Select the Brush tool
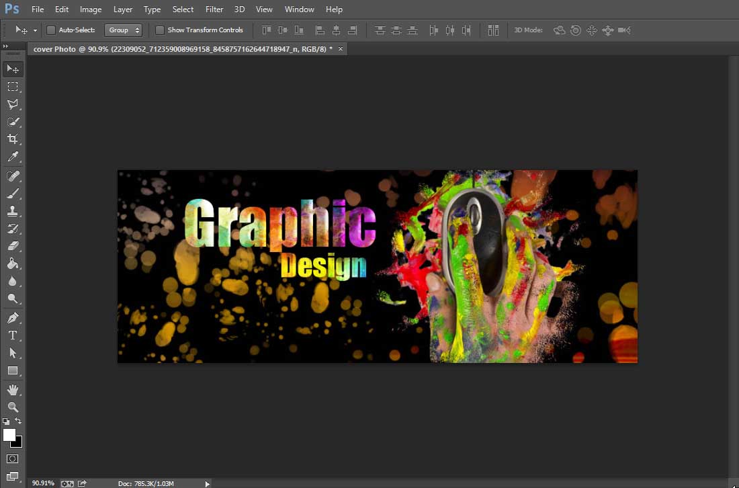This screenshot has height=488, width=739. 13,194
